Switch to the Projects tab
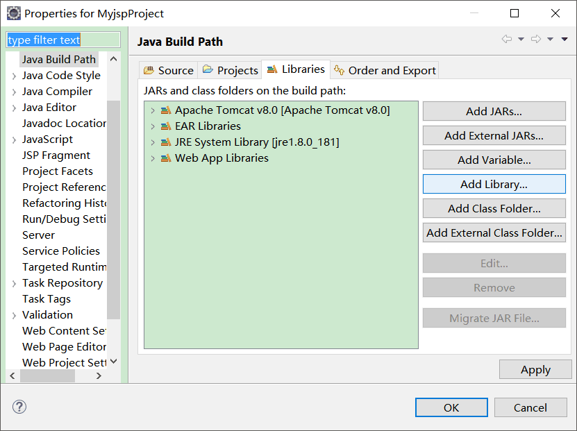 click(x=230, y=70)
